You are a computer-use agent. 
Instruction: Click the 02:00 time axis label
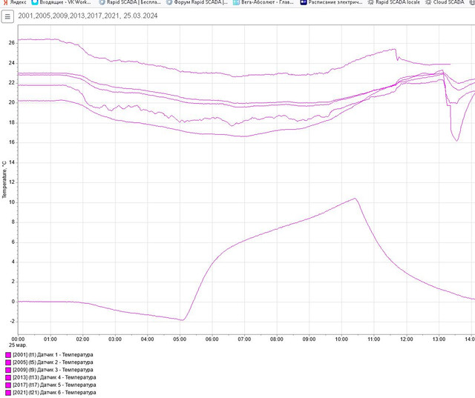[82, 339]
